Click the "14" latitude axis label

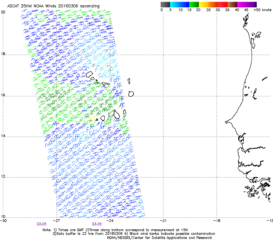(x=3, y=136)
